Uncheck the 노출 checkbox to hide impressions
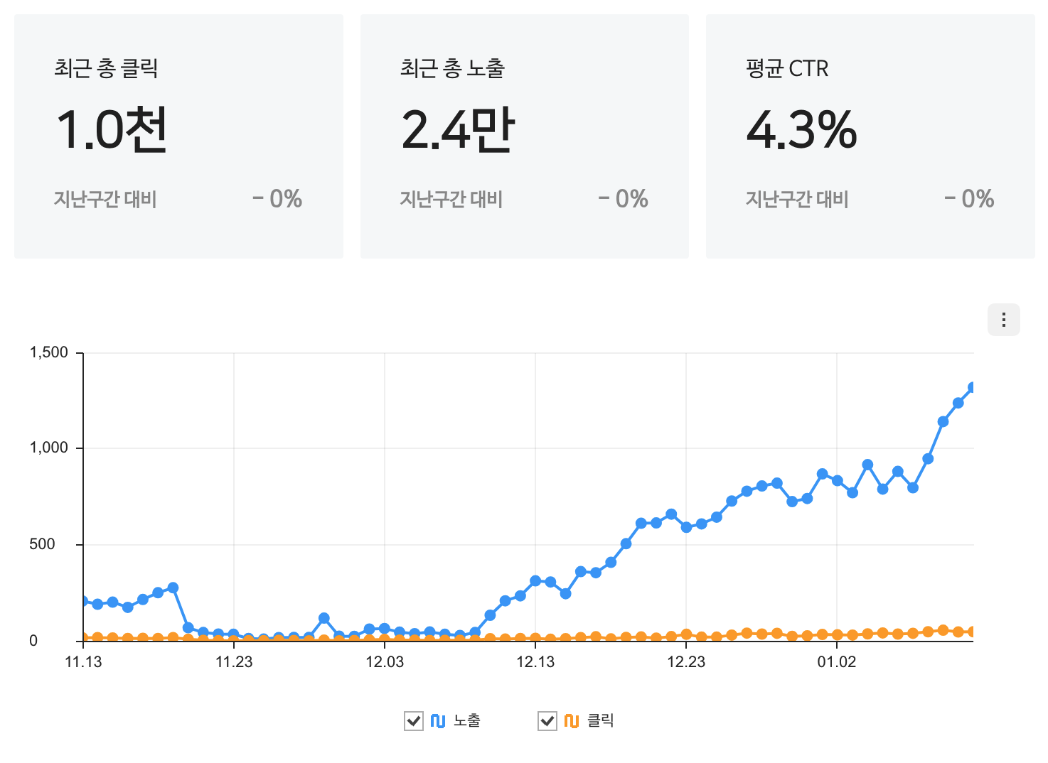1048x763 pixels. point(413,720)
